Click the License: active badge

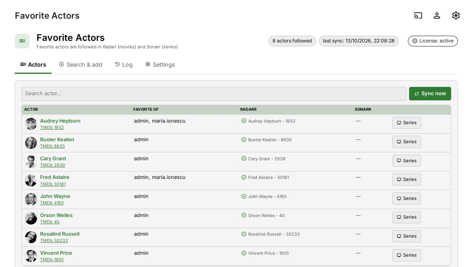(x=433, y=41)
